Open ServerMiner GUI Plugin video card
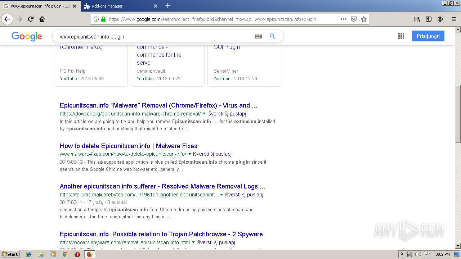The width and height of the screenshot is (461, 259). pyautogui.click(x=244, y=65)
